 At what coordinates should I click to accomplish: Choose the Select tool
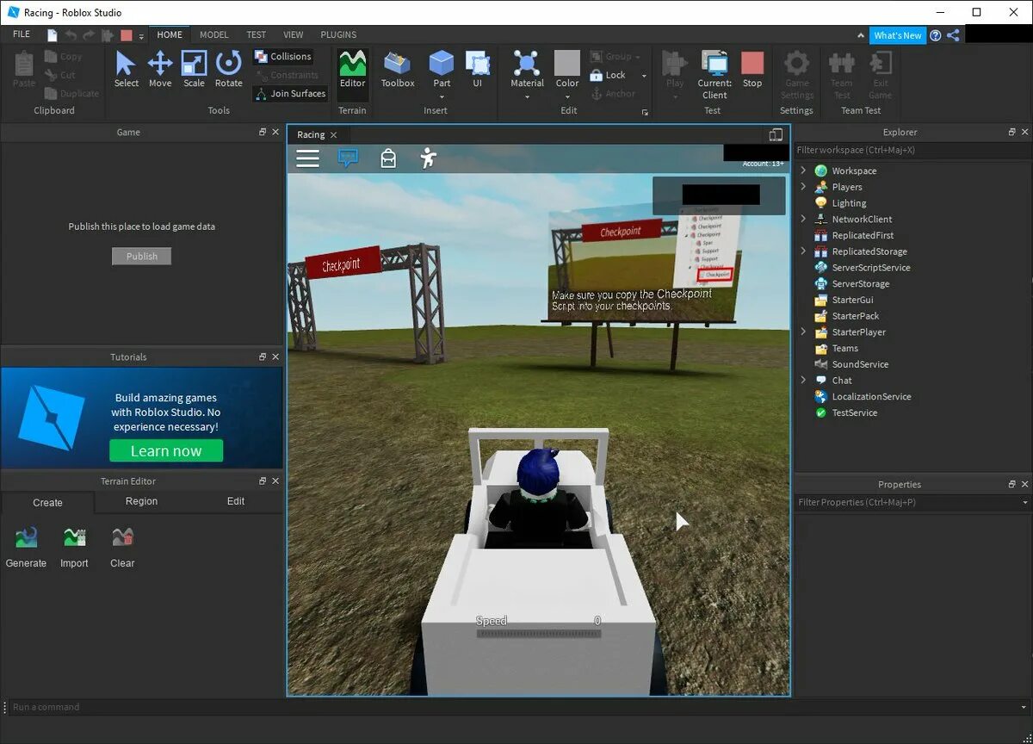(126, 69)
